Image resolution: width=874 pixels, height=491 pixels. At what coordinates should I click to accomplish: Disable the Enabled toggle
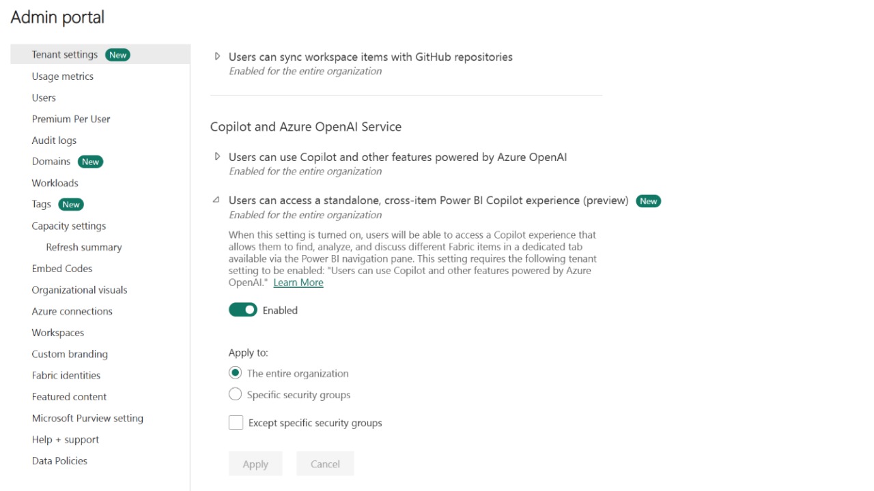tap(243, 310)
